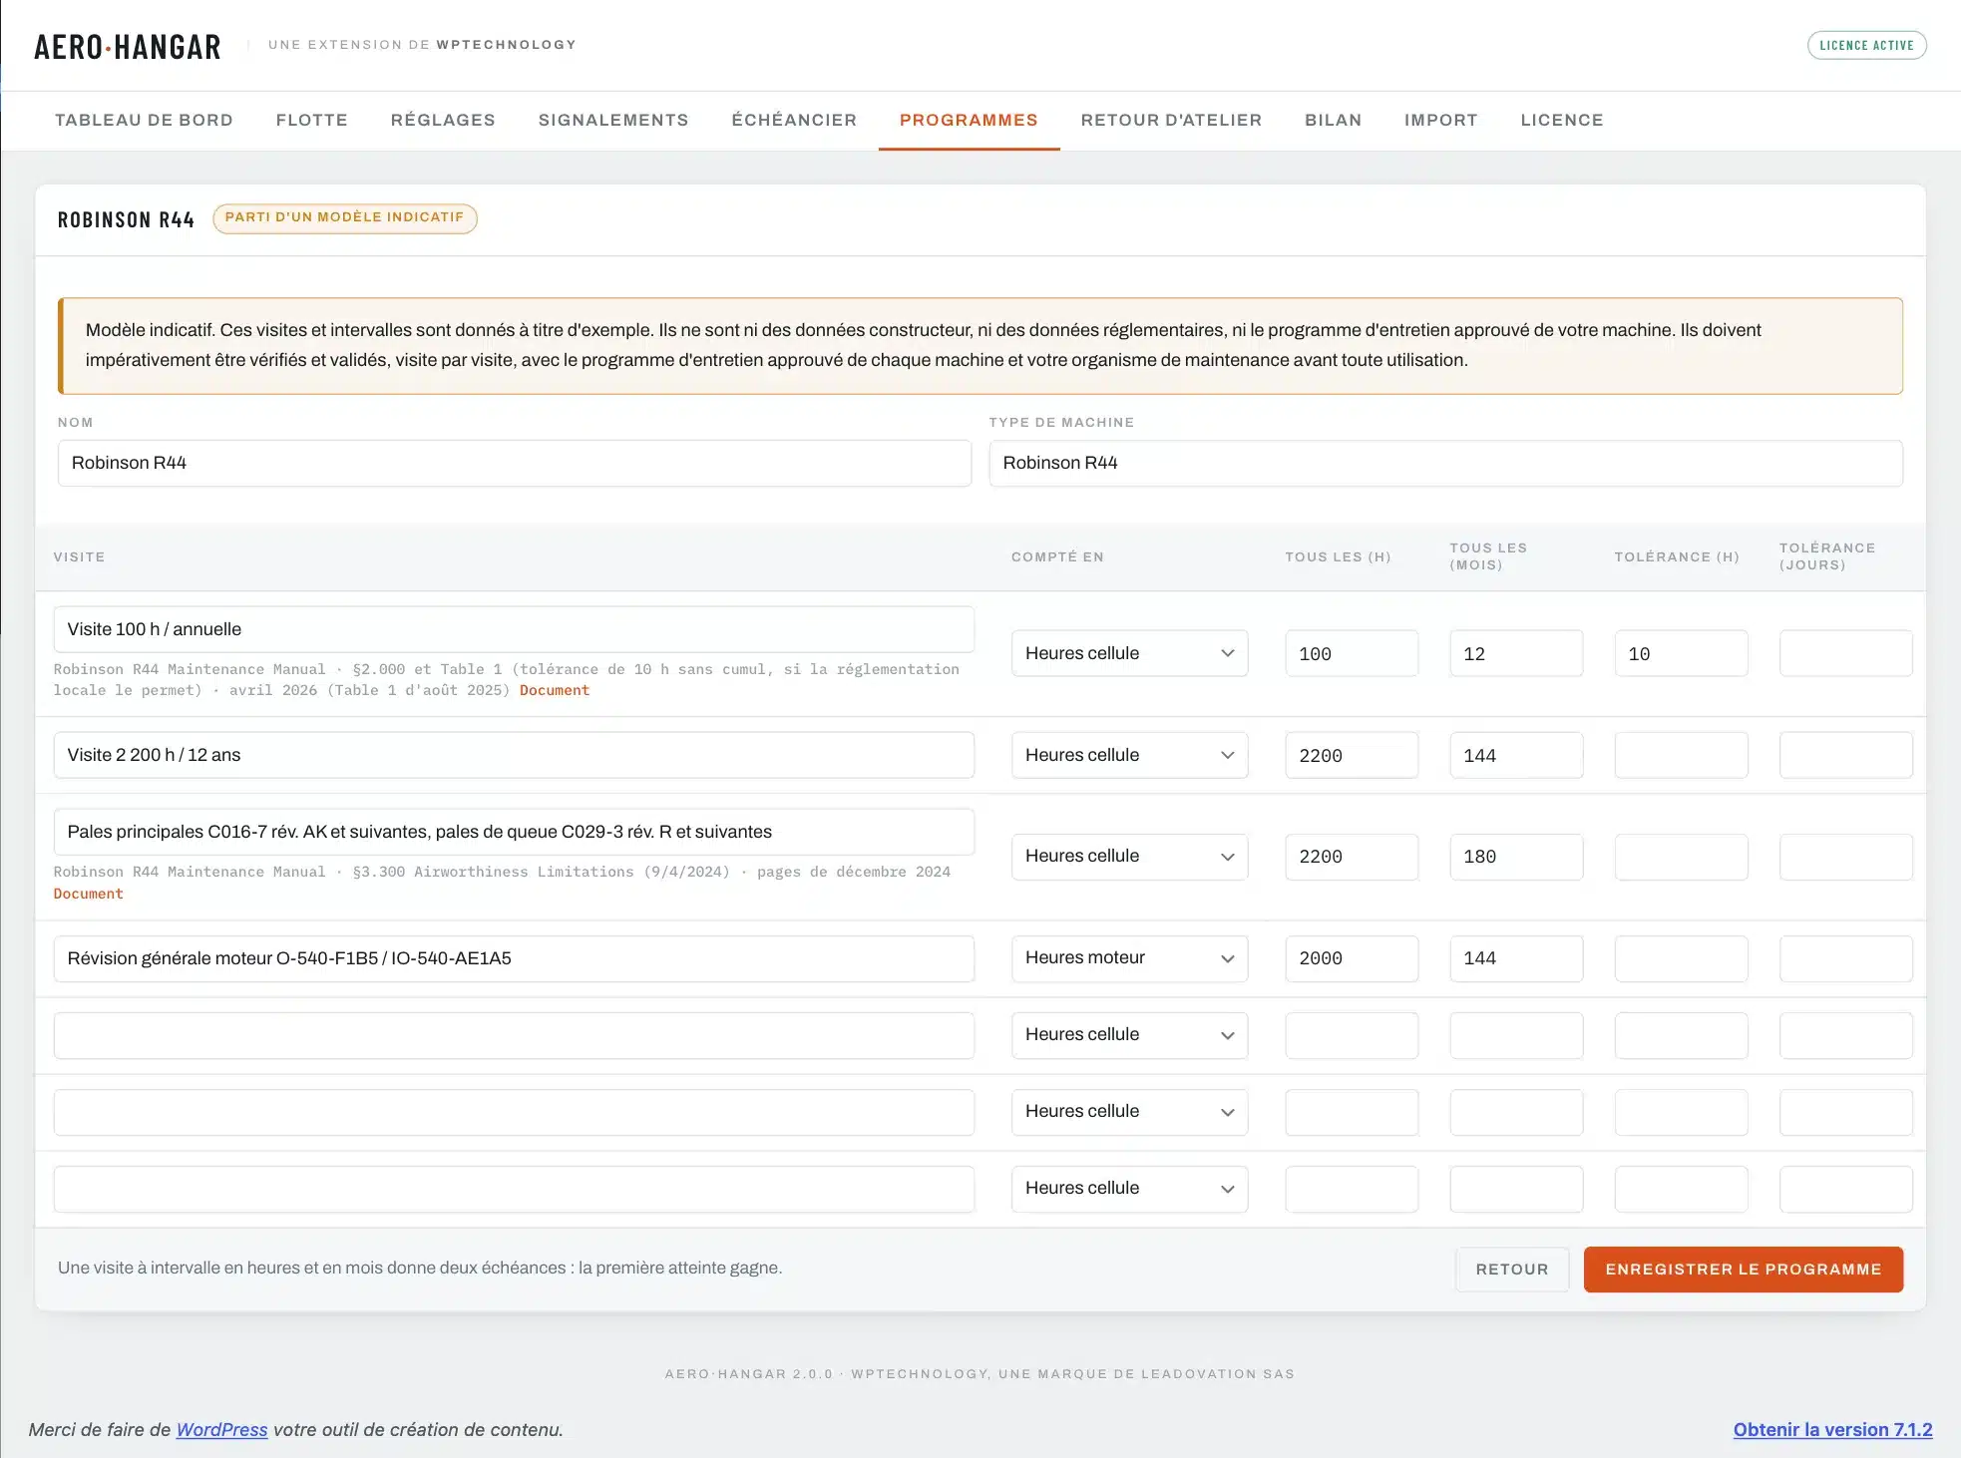
Task: Open the Tableau de bord tab
Action: pyautogui.click(x=144, y=120)
